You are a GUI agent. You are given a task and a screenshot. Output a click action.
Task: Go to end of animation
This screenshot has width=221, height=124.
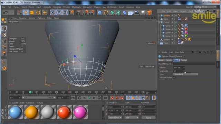(105, 98)
